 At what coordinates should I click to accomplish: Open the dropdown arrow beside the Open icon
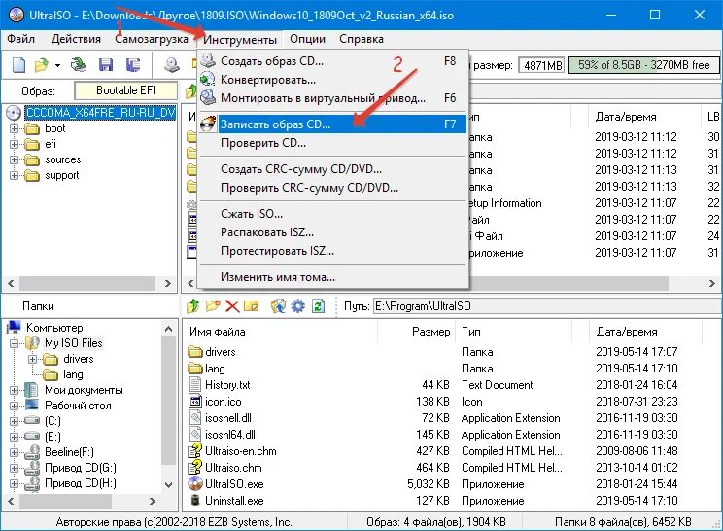(x=57, y=65)
